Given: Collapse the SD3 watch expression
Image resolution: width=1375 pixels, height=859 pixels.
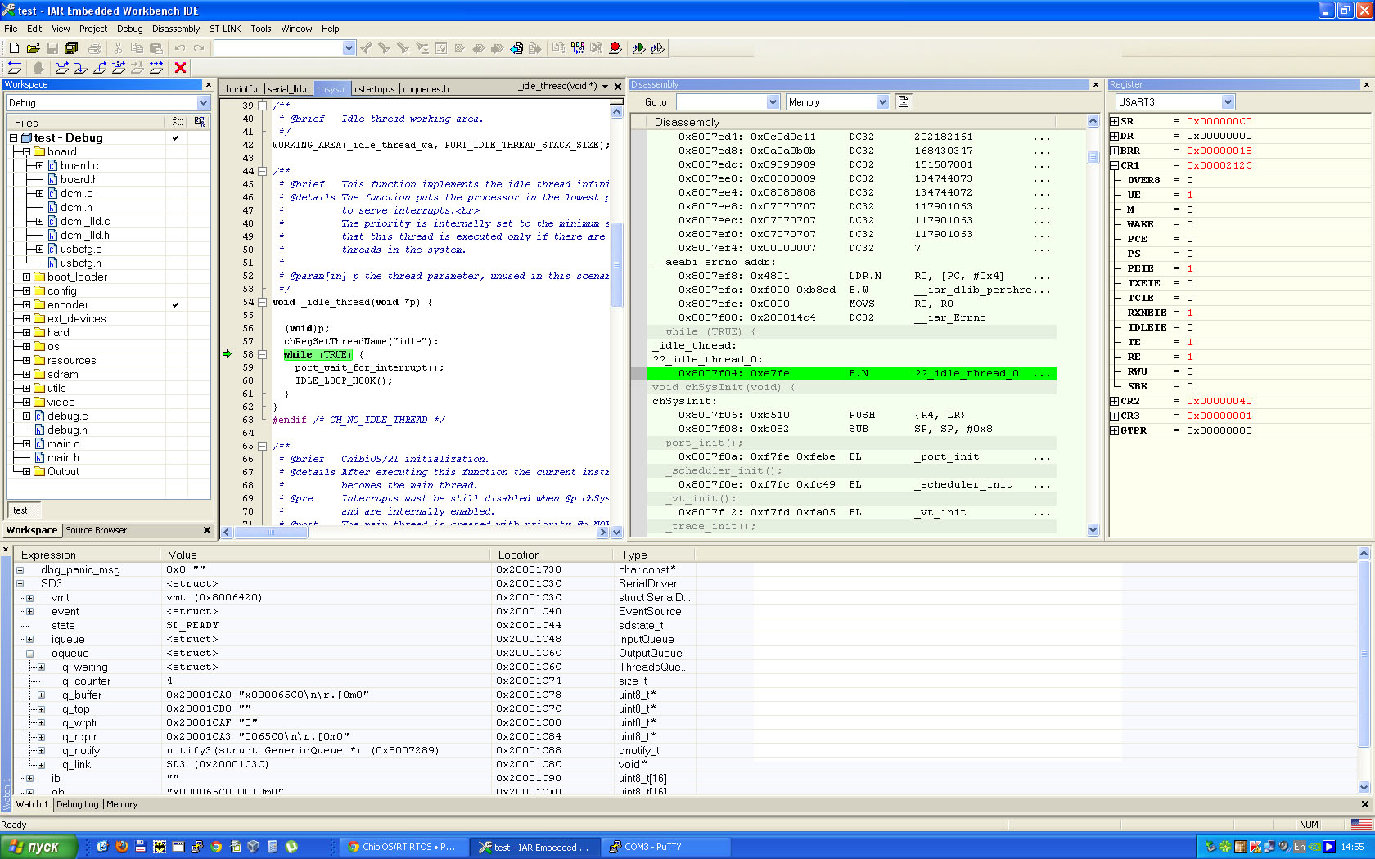Looking at the screenshot, I should tap(20, 584).
